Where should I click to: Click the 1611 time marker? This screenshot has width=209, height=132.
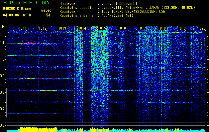click(x=23, y=28)
